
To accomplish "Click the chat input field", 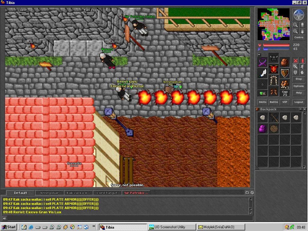I will [130, 218].
